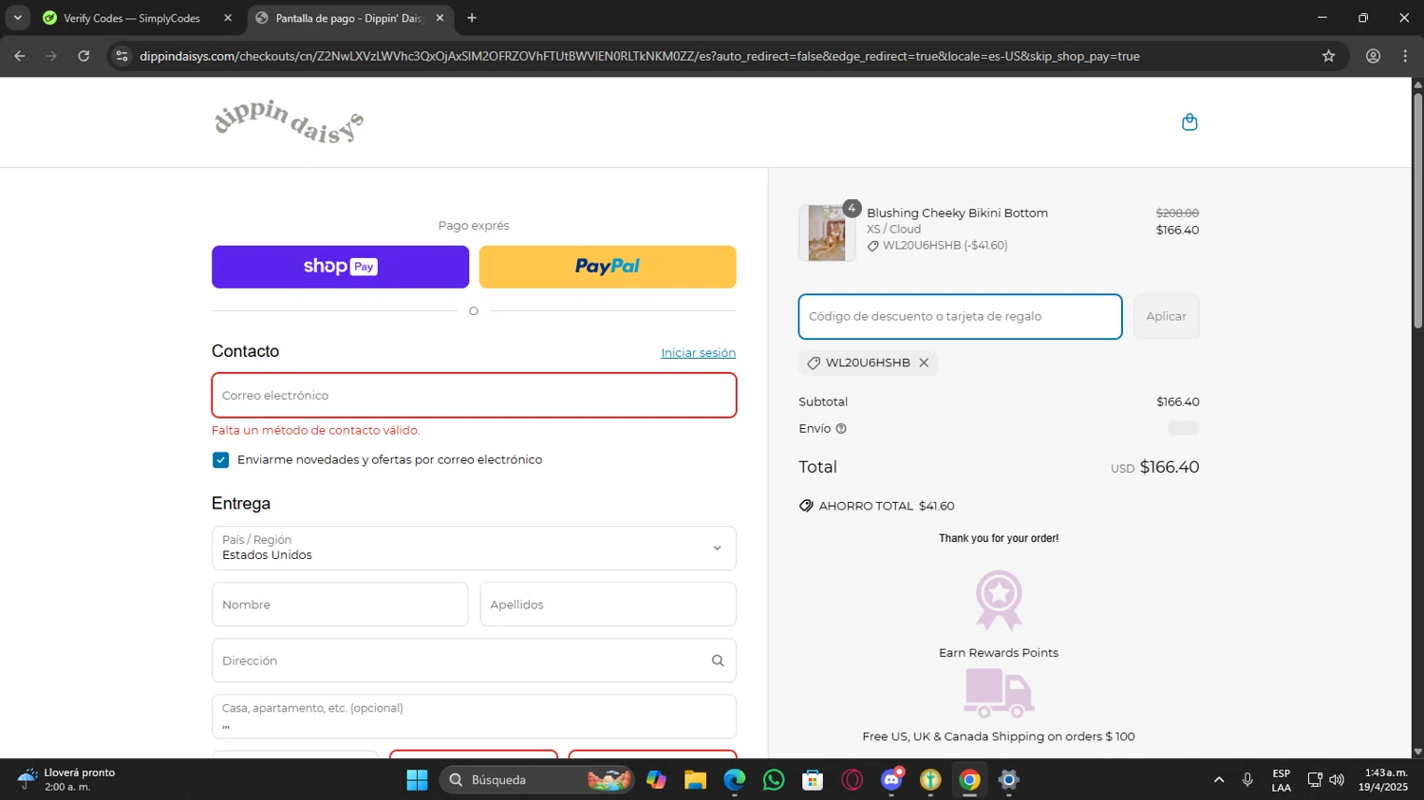
Task: Open WhatsApp from the taskbar
Action: click(x=774, y=780)
